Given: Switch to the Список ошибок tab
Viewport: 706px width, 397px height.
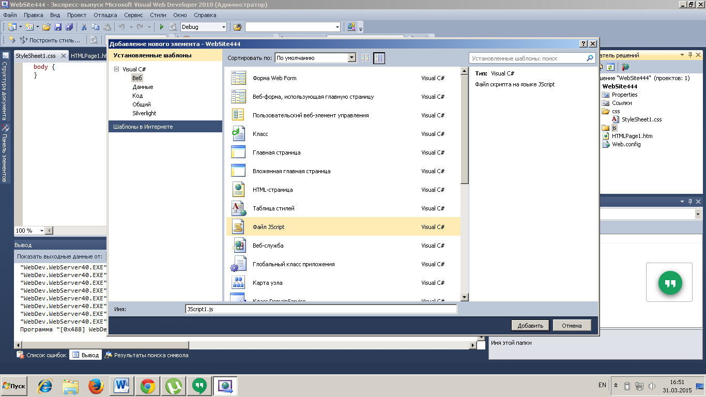Looking at the screenshot, I should click(42, 355).
